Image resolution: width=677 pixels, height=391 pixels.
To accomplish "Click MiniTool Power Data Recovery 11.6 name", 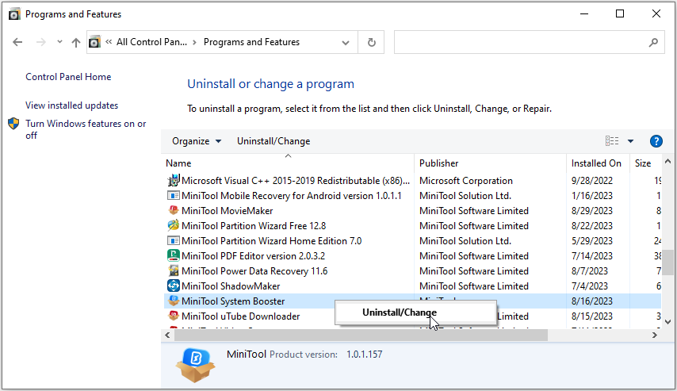I will 254,271.
